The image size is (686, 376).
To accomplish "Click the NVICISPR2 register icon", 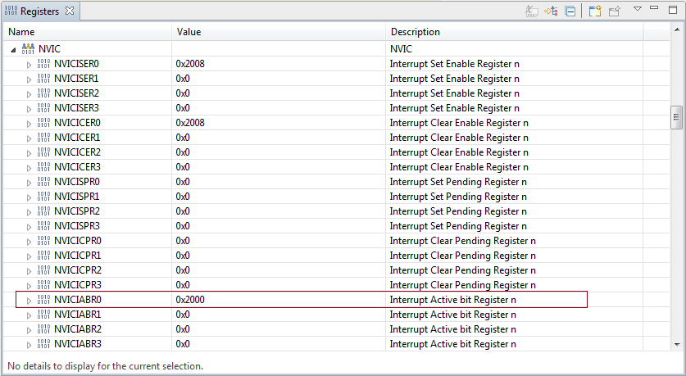I will [43, 211].
